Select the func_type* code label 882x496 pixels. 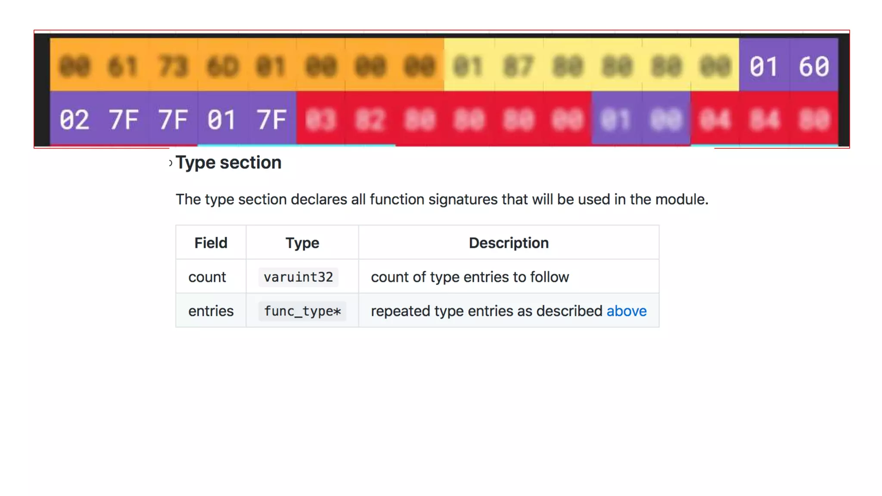point(302,311)
